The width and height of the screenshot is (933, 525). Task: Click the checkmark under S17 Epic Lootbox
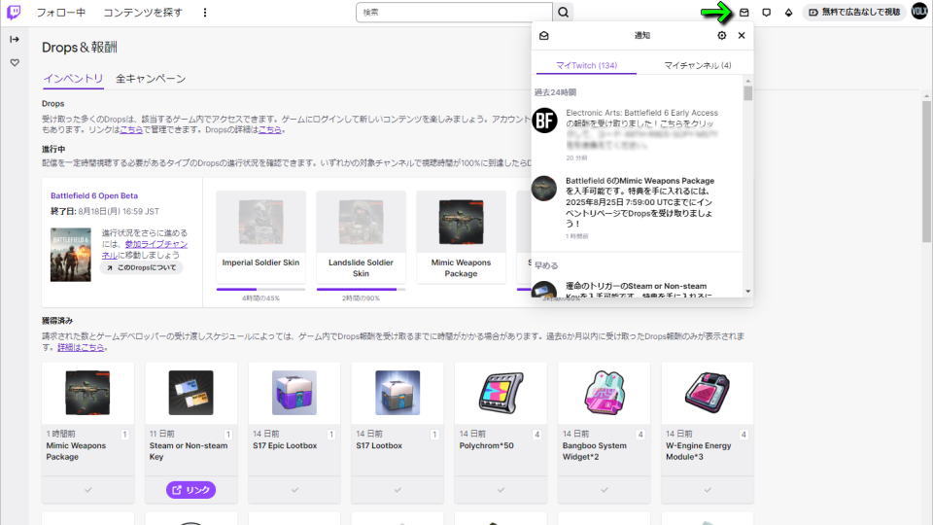294,490
